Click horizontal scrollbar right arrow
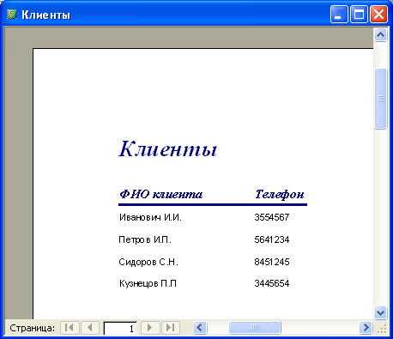This screenshot has width=393, height=339. [x=366, y=328]
